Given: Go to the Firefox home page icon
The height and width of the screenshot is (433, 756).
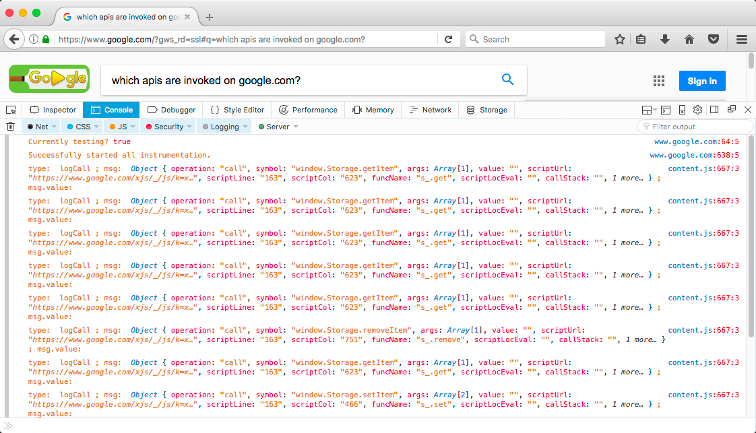Looking at the screenshot, I should 689,40.
